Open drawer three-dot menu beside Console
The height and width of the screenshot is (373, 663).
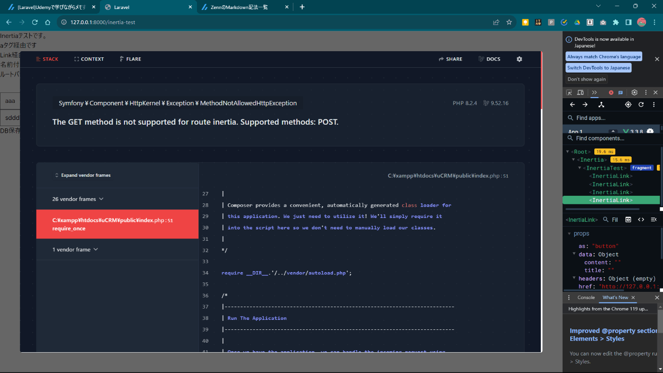569,298
